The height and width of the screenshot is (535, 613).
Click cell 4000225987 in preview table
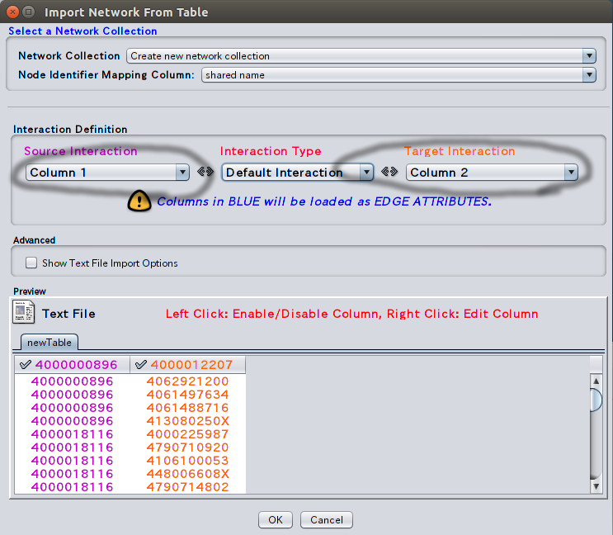click(187, 434)
